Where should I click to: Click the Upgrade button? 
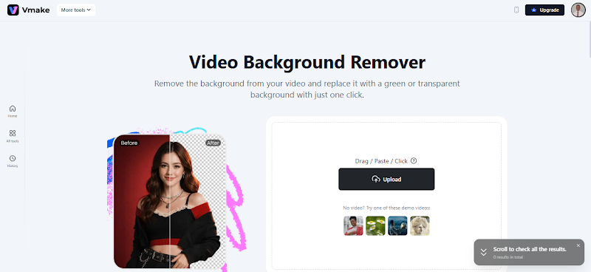(544, 10)
